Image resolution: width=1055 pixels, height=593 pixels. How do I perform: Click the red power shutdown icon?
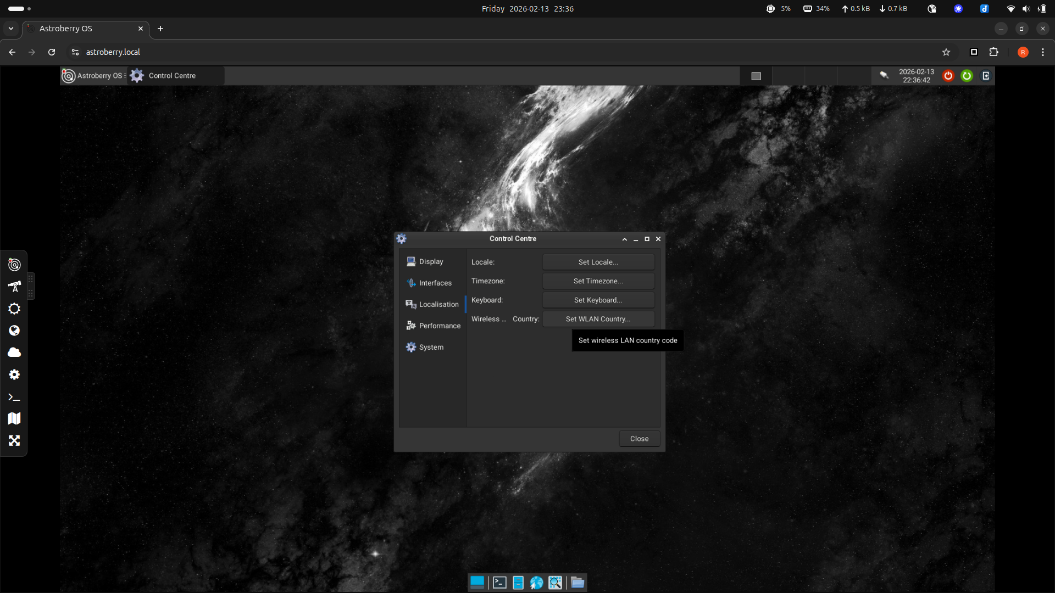coord(948,76)
